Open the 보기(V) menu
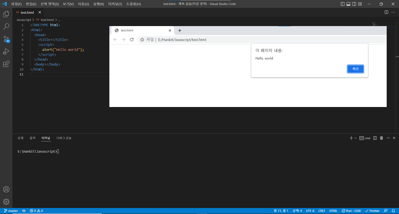 coord(68,4)
